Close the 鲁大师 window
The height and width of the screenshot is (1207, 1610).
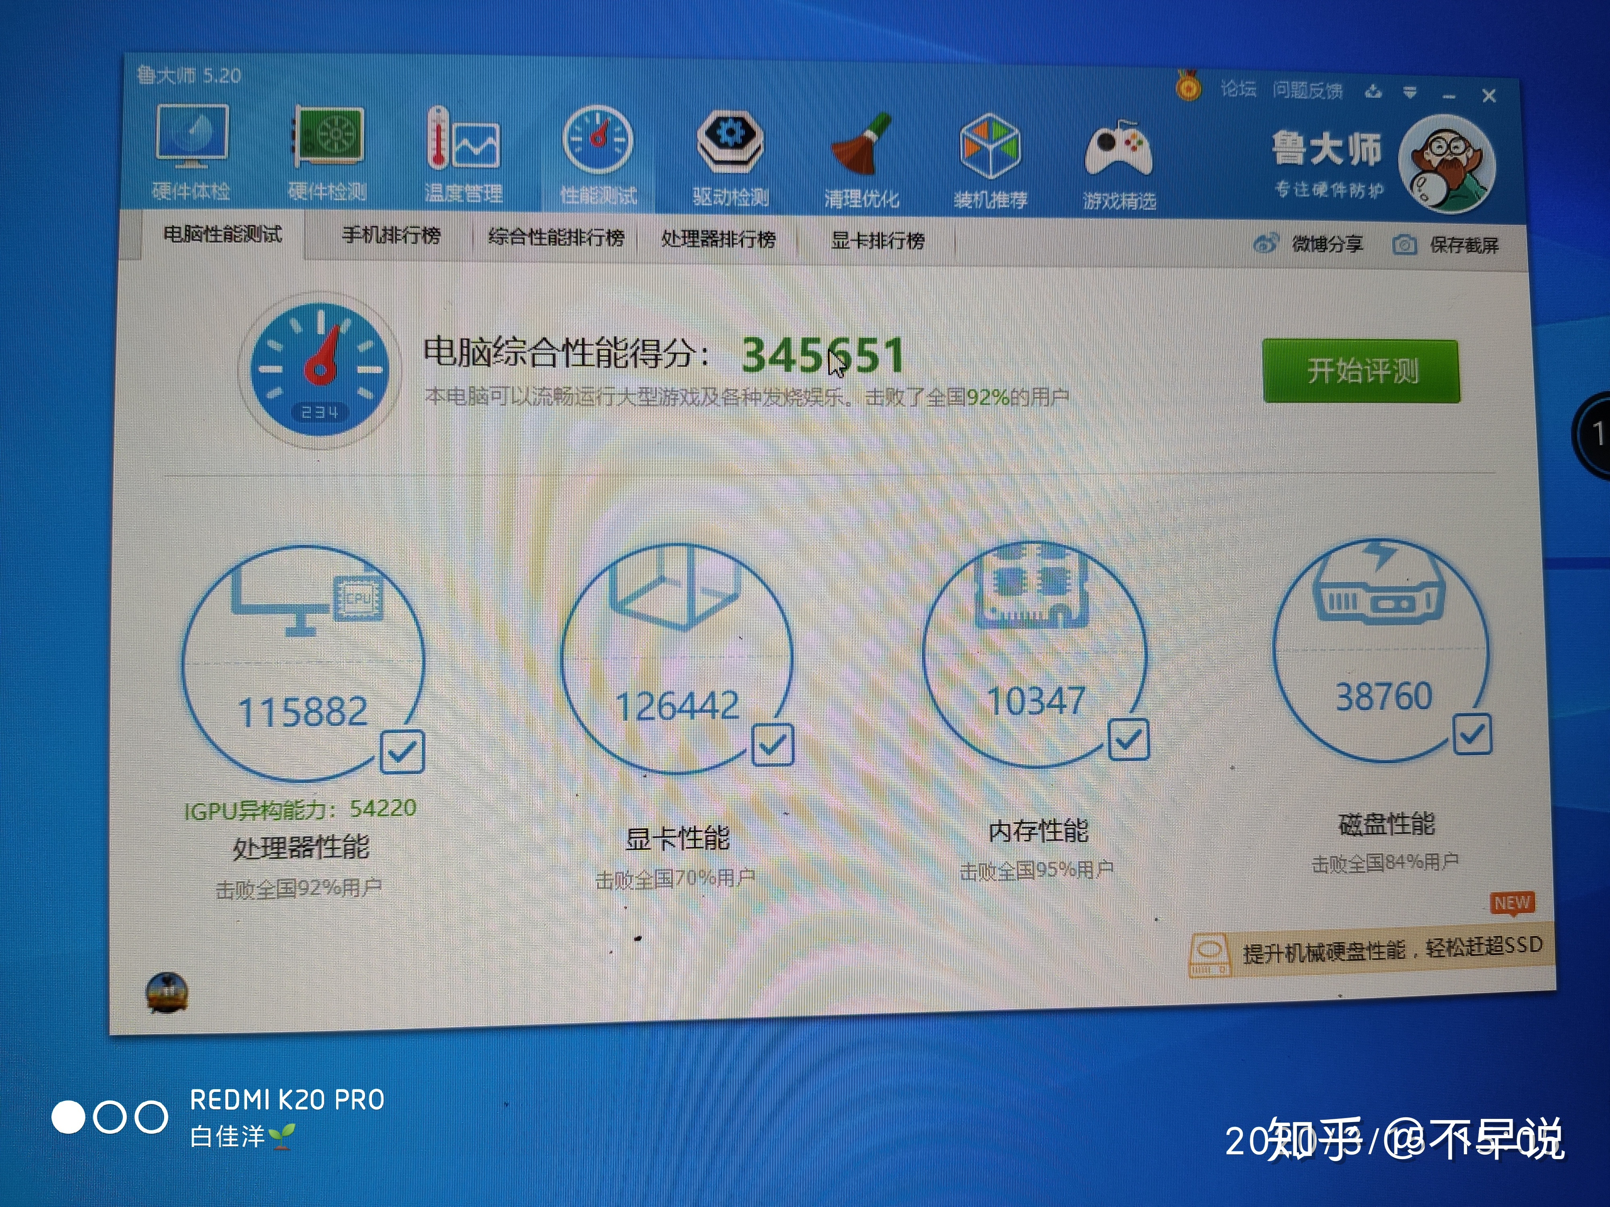1488,96
